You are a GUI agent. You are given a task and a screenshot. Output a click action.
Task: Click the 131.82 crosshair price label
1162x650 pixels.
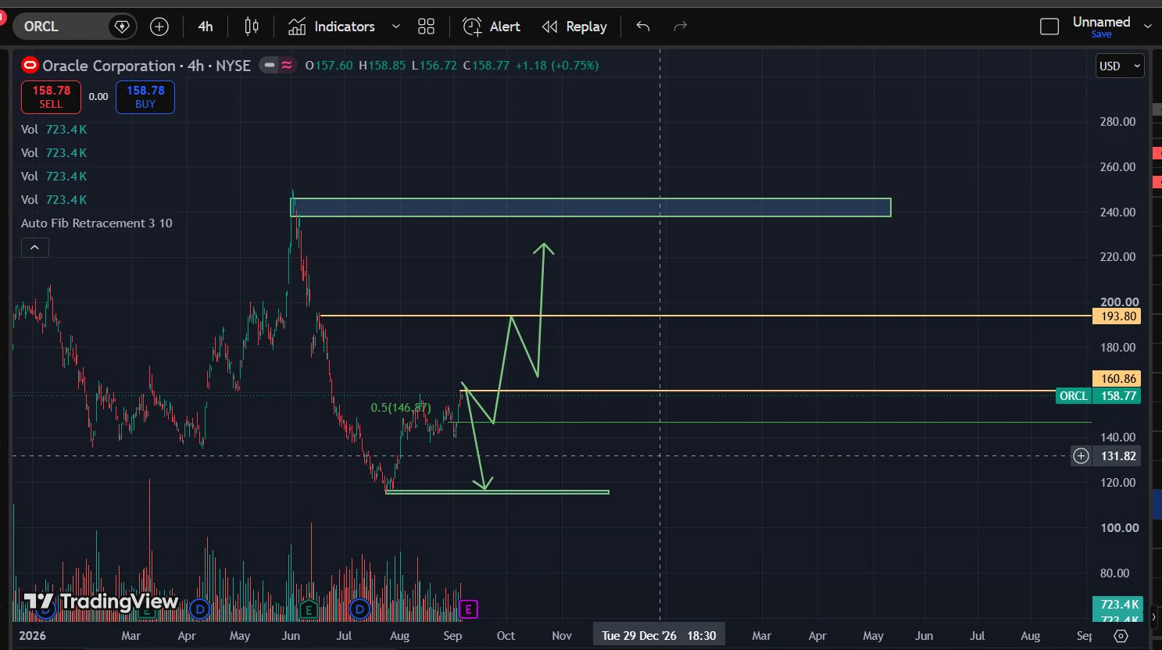tap(1117, 455)
